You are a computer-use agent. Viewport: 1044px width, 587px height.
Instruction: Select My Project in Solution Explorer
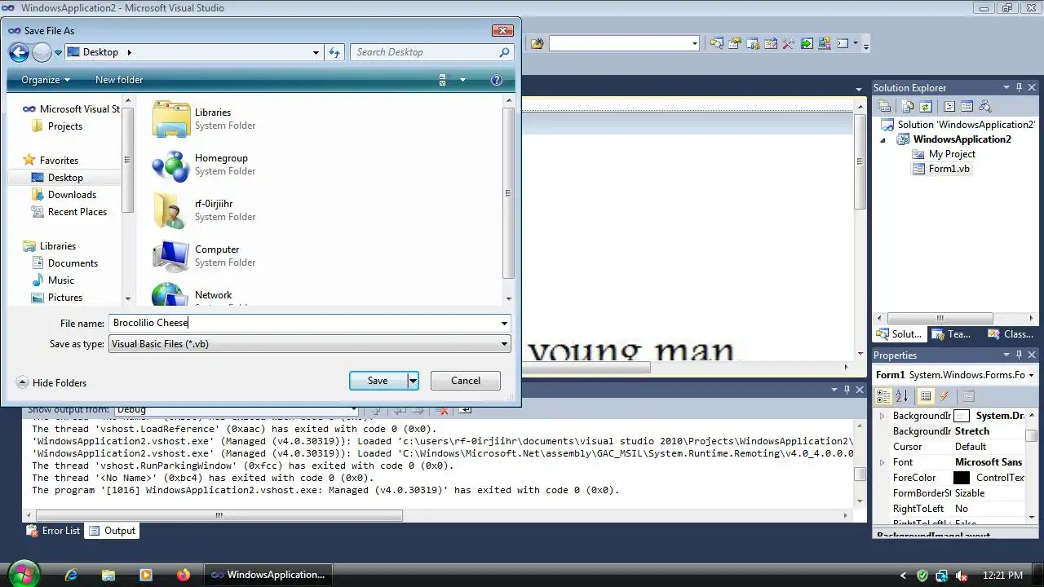944,154
